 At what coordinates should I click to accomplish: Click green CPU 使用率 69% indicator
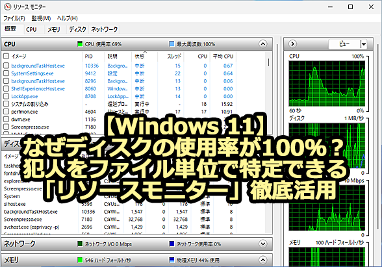click(x=80, y=44)
